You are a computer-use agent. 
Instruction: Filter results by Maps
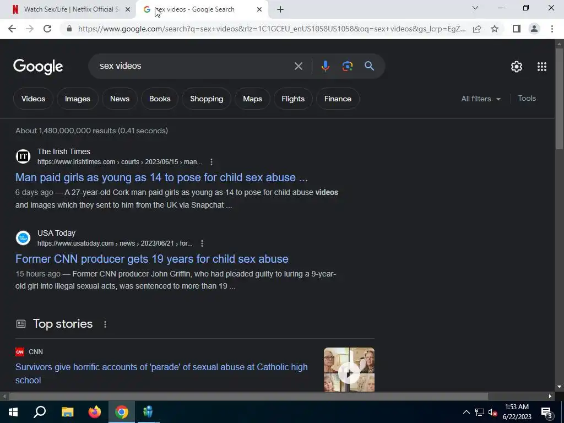pyautogui.click(x=252, y=99)
